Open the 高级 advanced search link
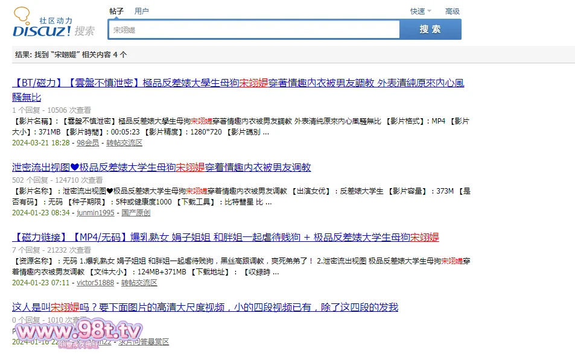This screenshot has height=354, width=575. [452, 11]
